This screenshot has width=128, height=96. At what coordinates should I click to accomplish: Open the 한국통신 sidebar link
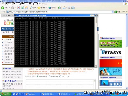[8, 39]
